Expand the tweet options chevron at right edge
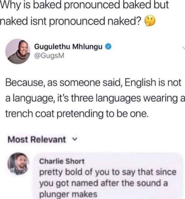 click(184, 48)
